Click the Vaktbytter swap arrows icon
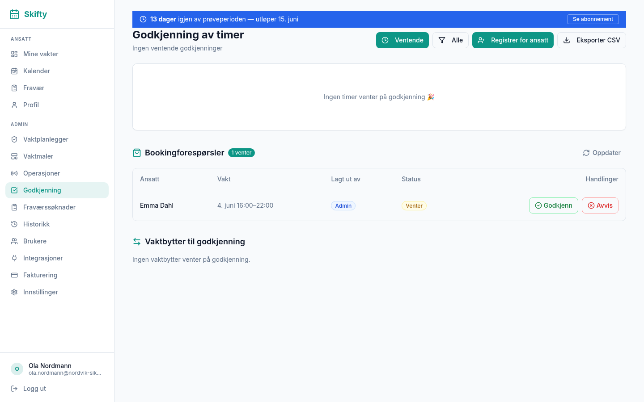 point(137,242)
